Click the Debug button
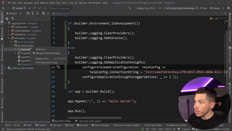 tap(215, 8)
